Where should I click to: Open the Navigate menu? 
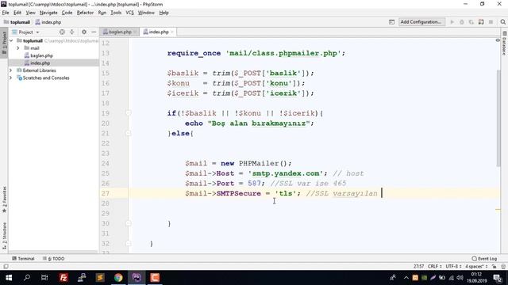[x=48, y=13]
